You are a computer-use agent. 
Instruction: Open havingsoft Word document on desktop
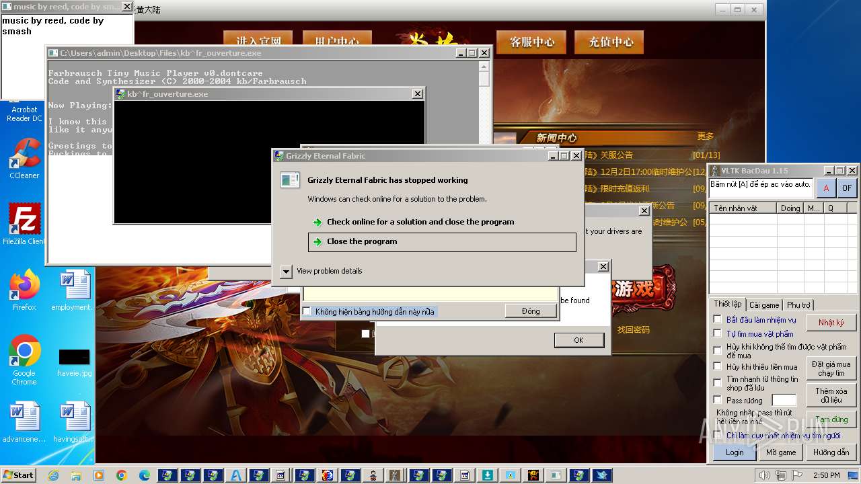74,422
